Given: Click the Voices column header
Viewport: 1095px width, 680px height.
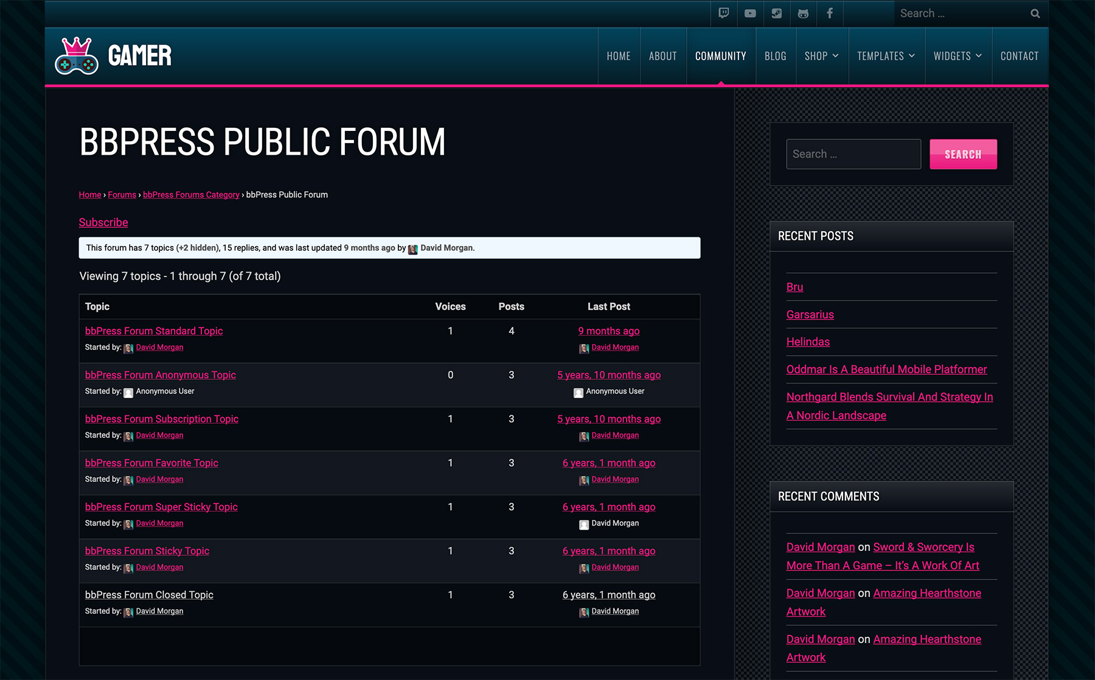Looking at the screenshot, I should click(x=450, y=306).
